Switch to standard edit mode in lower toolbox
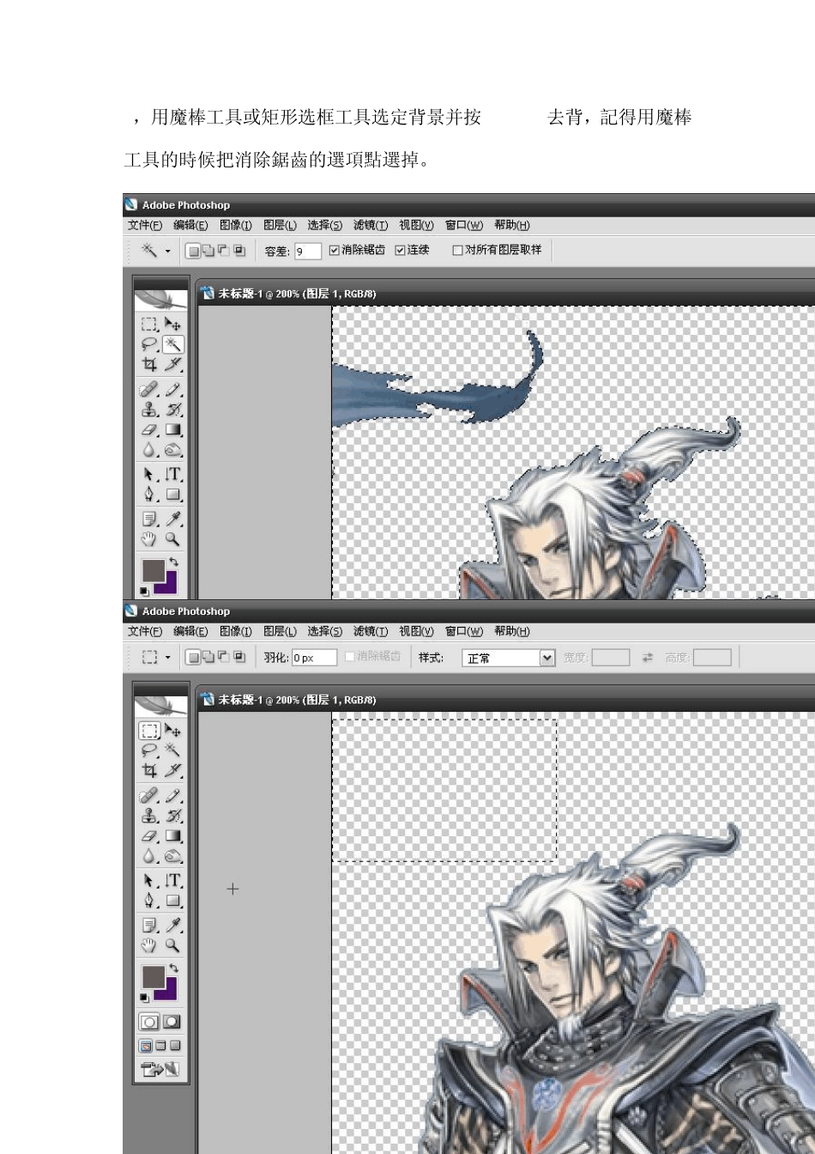The width and height of the screenshot is (815, 1154). pyautogui.click(x=149, y=1023)
